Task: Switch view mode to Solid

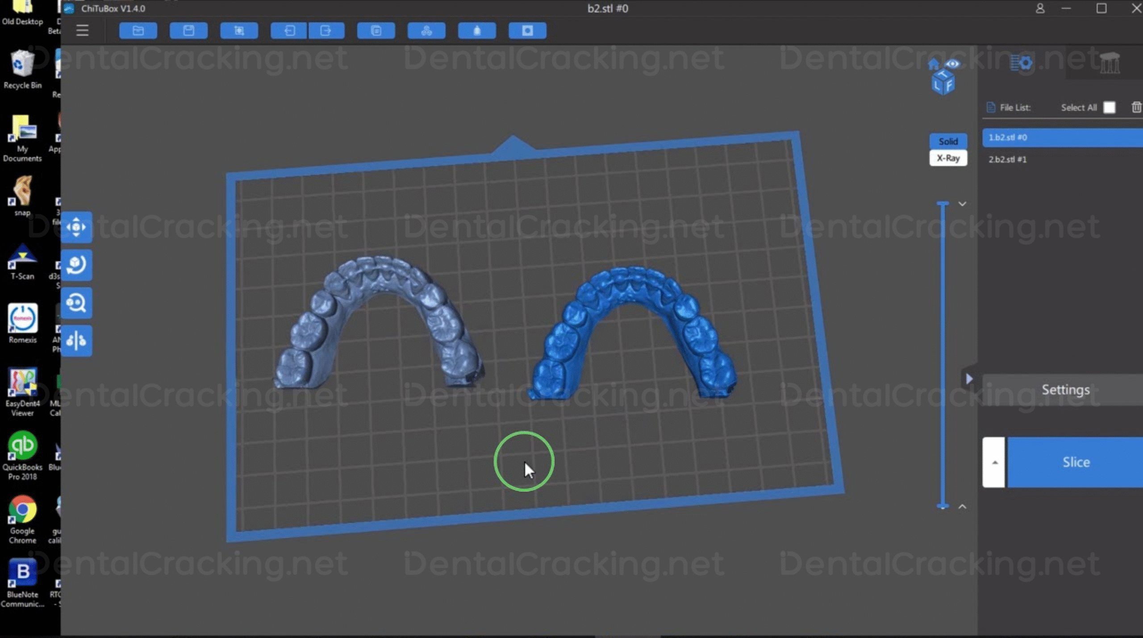Action: [x=948, y=141]
